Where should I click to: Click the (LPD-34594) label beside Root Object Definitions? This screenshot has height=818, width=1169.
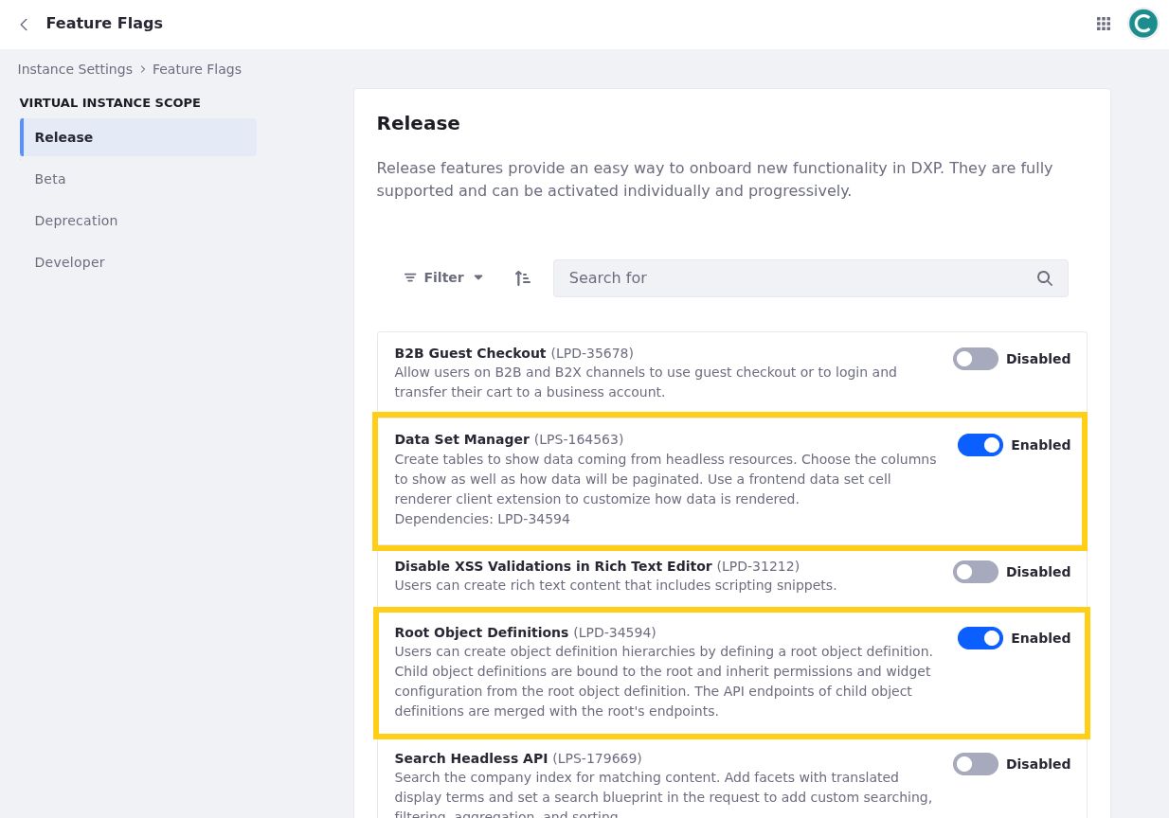615,632
